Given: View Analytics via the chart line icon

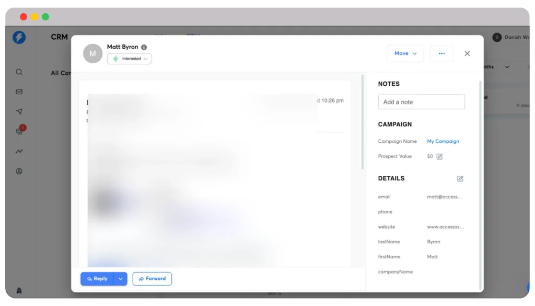Looking at the screenshot, I should 19,151.
